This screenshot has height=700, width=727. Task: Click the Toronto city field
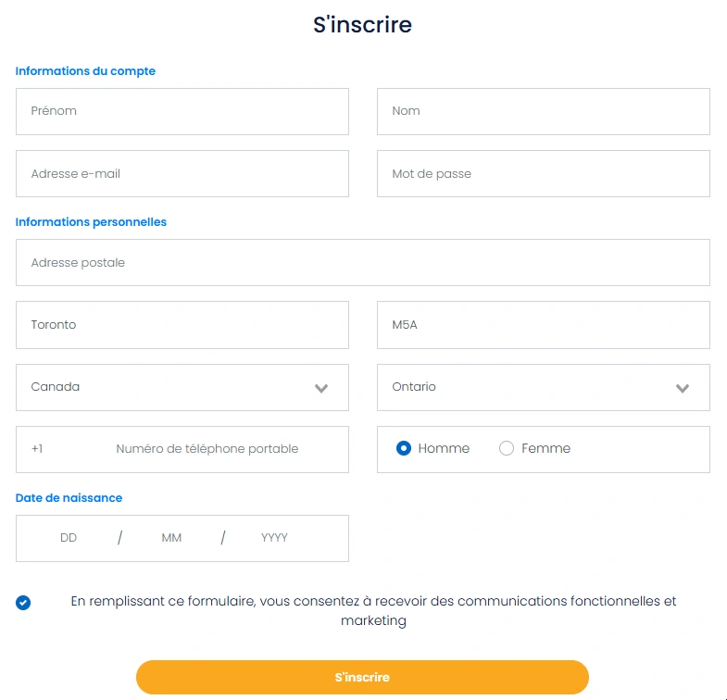click(x=182, y=325)
